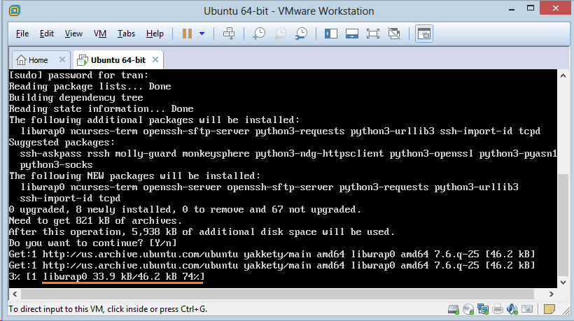This screenshot has height=321, width=574.
Task: Click 'Building dependency tree' terminal line
Action: click(76, 98)
